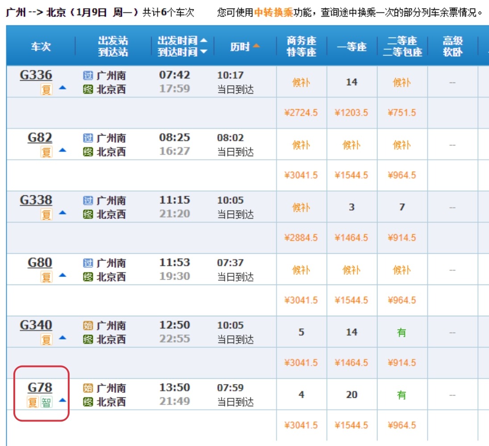The width and height of the screenshot is (489, 446).
Task: Select the 20 first class seats on G78
Action: point(352,395)
